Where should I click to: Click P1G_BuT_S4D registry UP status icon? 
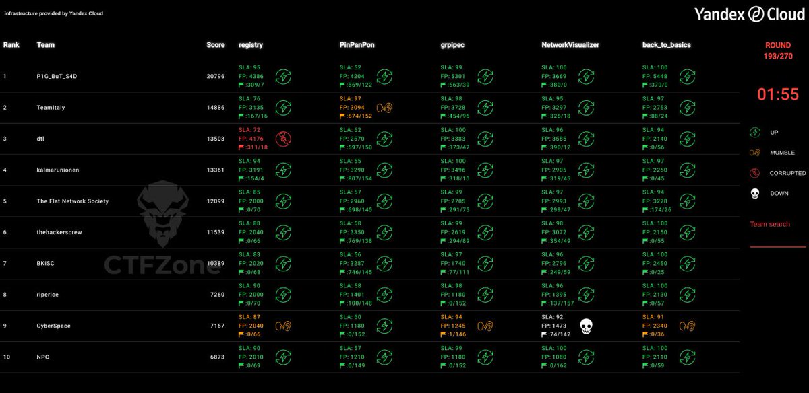coord(284,76)
